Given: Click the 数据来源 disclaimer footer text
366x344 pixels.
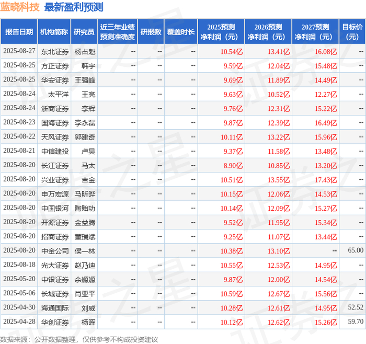Looking at the screenshot, I should [x=79, y=339].
